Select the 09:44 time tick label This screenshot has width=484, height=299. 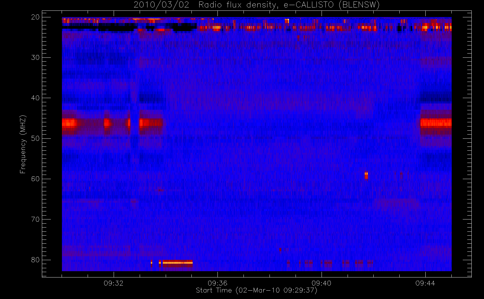pyautogui.click(x=425, y=283)
